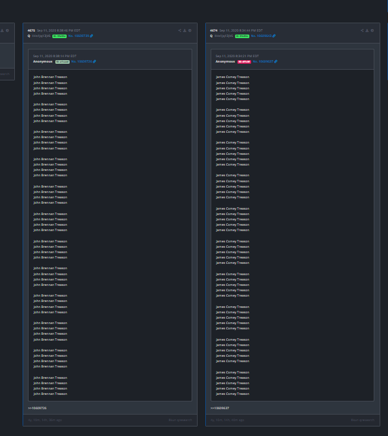388x436 pixels.
Task: Click the link icon beside No. 10609739
Action: pos(92,36)
